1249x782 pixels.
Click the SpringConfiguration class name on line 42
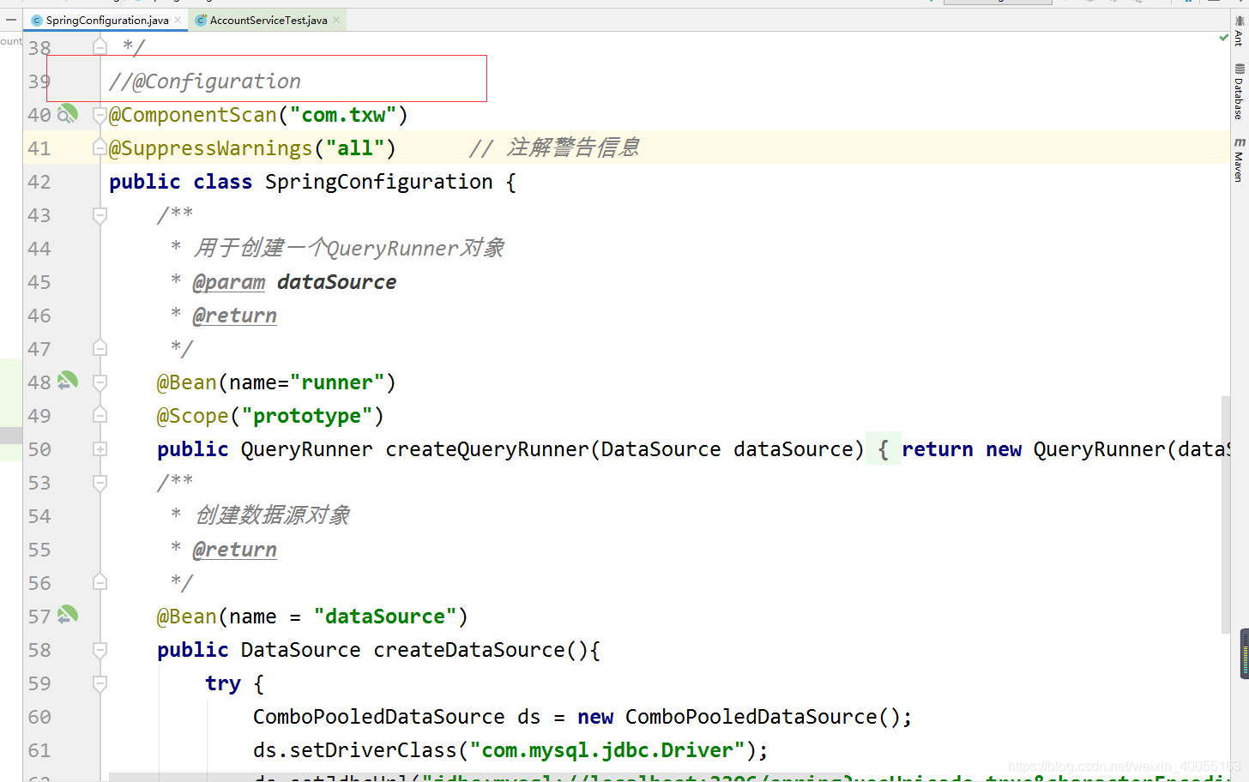379,182
